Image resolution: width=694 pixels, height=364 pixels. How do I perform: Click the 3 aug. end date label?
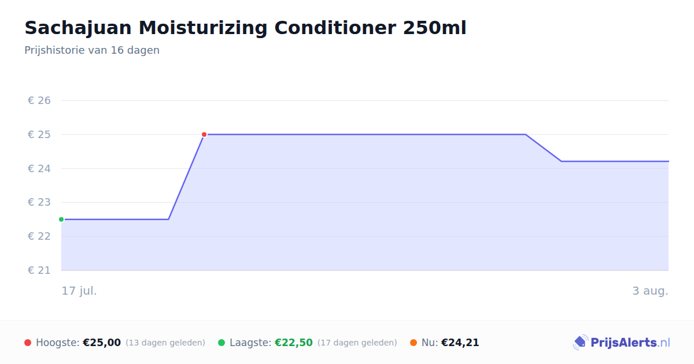coord(650,291)
